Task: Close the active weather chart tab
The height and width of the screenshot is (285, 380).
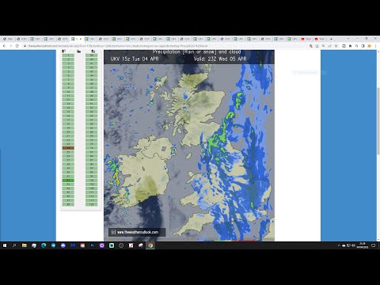Action: tap(81, 39)
